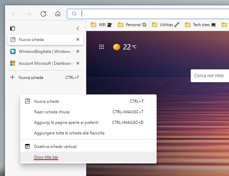This screenshot has width=229, height=176.
Task: Collapse the vertical tabs pane chevron
Action: (x=78, y=28)
